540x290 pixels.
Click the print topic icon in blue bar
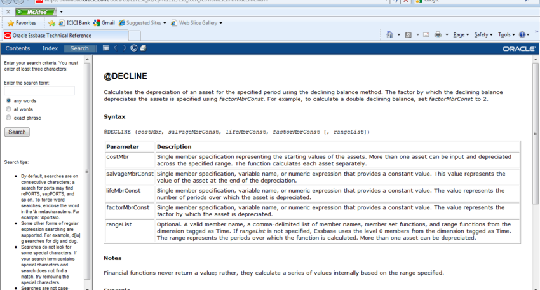click(x=144, y=48)
